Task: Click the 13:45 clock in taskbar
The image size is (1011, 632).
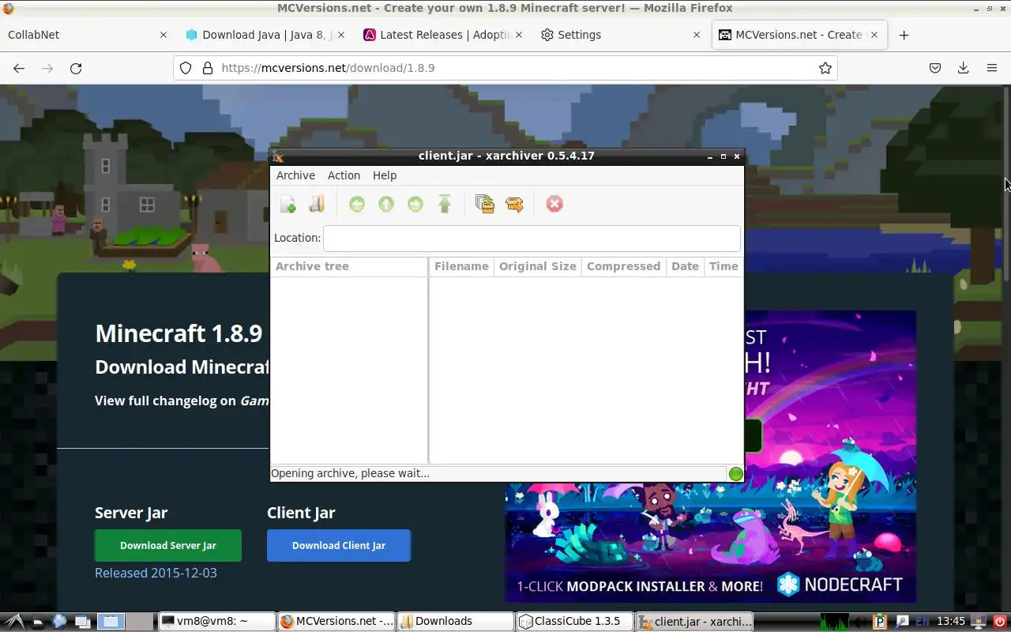Action: [951, 622]
